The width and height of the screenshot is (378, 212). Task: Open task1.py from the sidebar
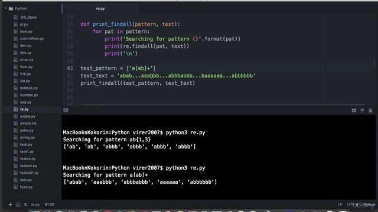click(x=27, y=152)
